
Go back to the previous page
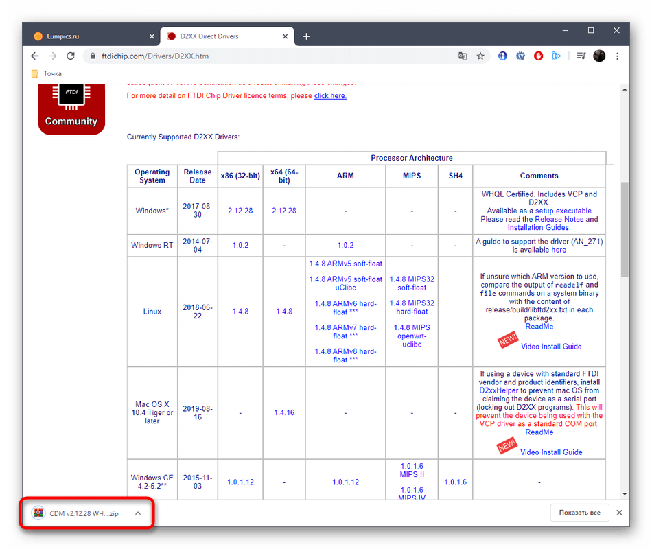click(x=35, y=56)
